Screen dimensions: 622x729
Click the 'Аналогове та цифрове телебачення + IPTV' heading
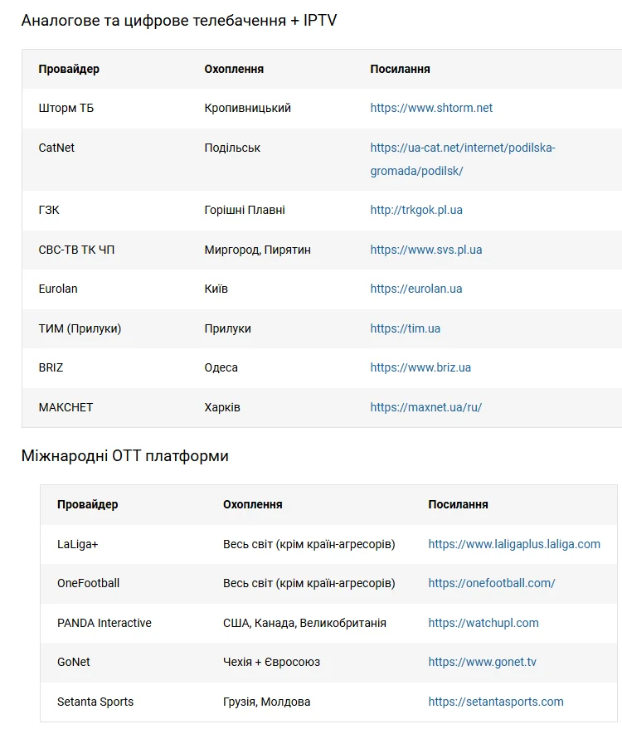[179, 20]
